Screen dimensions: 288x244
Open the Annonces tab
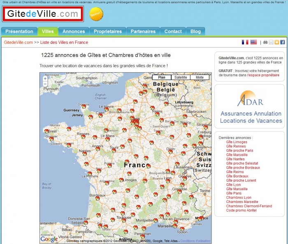point(74,32)
